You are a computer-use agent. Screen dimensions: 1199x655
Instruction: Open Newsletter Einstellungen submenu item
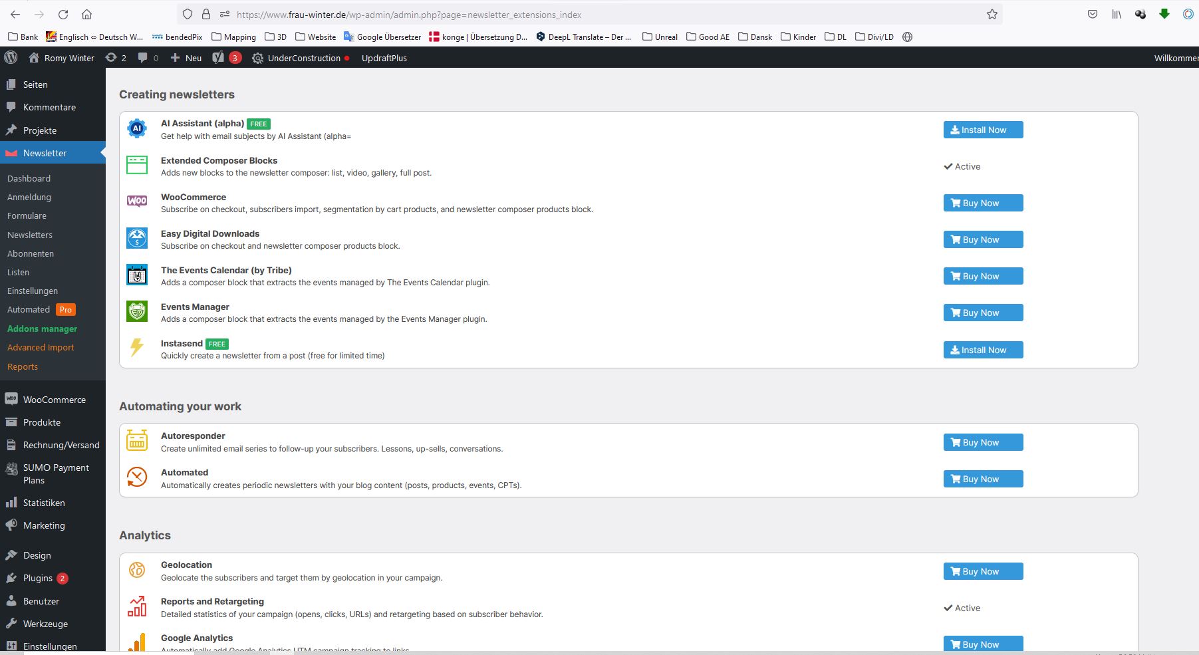coord(33,291)
